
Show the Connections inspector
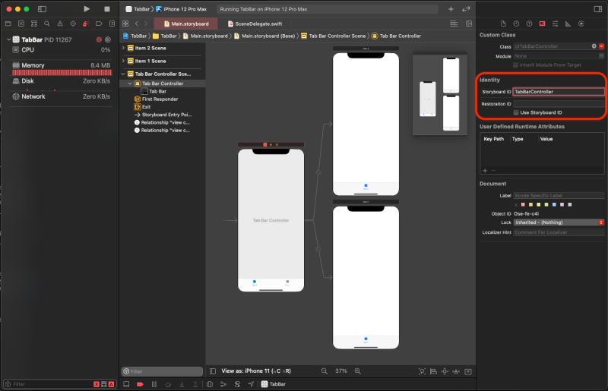(x=581, y=24)
